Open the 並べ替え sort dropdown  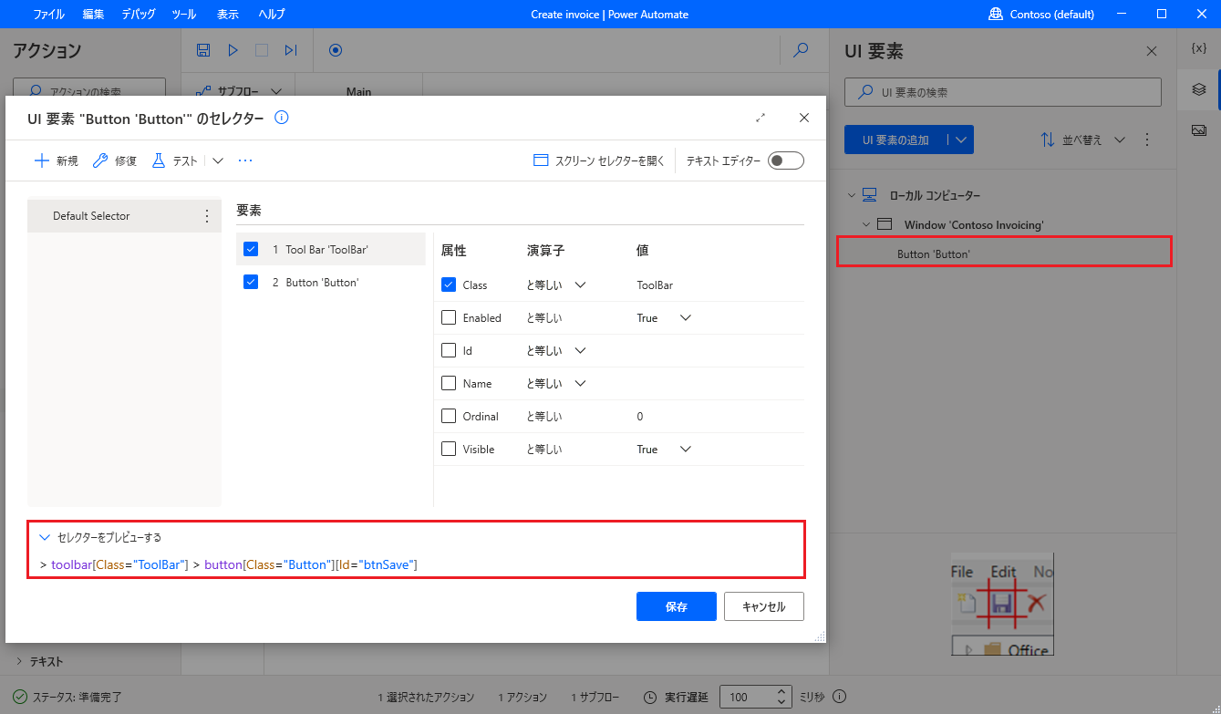point(1082,140)
